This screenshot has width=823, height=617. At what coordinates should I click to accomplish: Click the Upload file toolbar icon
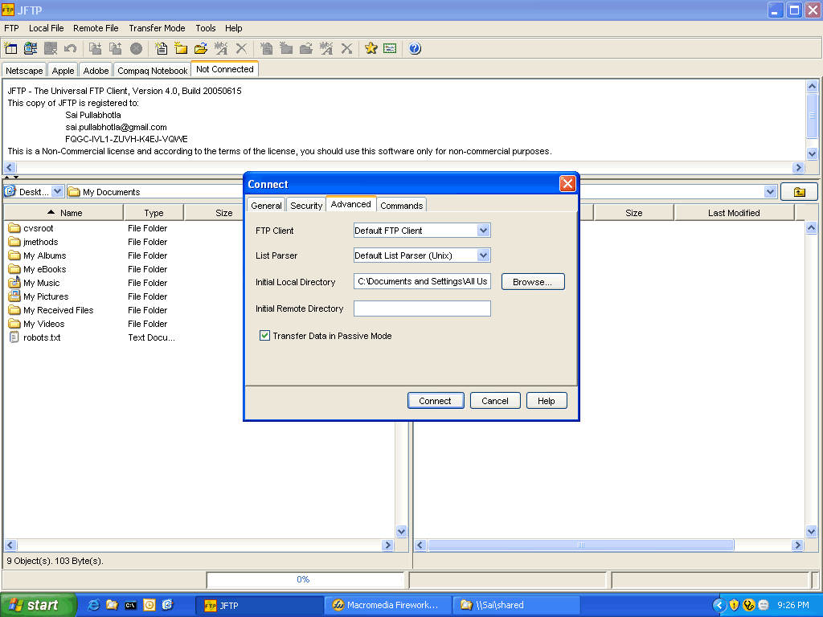coord(116,49)
